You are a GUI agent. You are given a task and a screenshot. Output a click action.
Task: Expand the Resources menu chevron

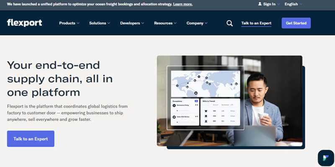175,23
